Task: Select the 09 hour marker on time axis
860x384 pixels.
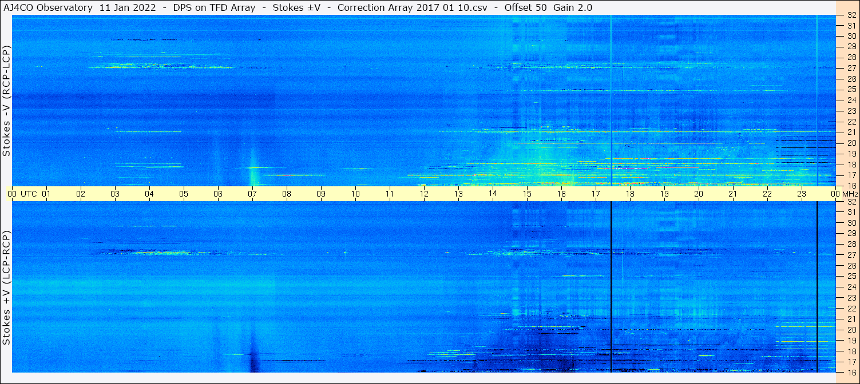Action: (x=321, y=194)
